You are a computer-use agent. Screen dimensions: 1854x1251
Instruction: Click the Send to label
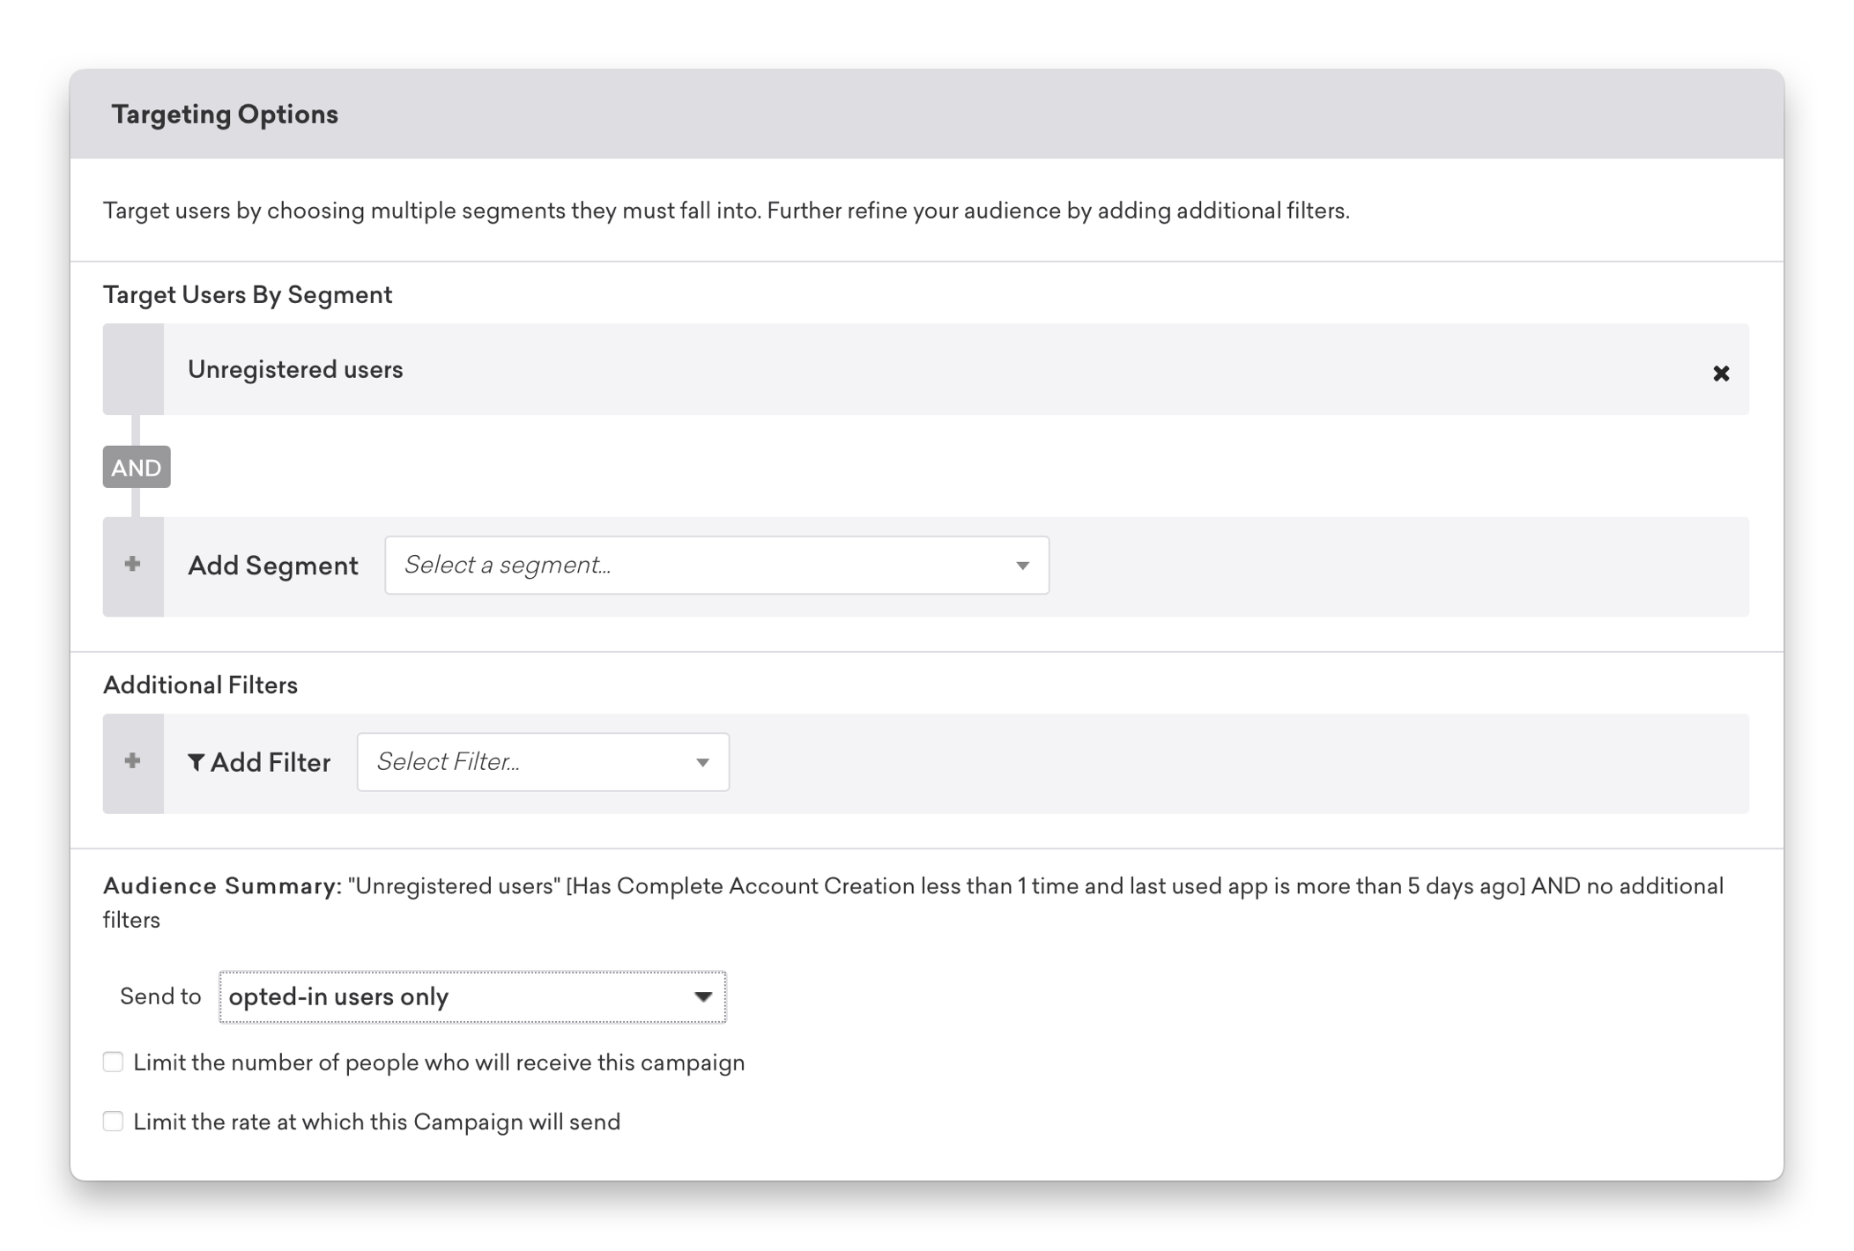point(160,996)
